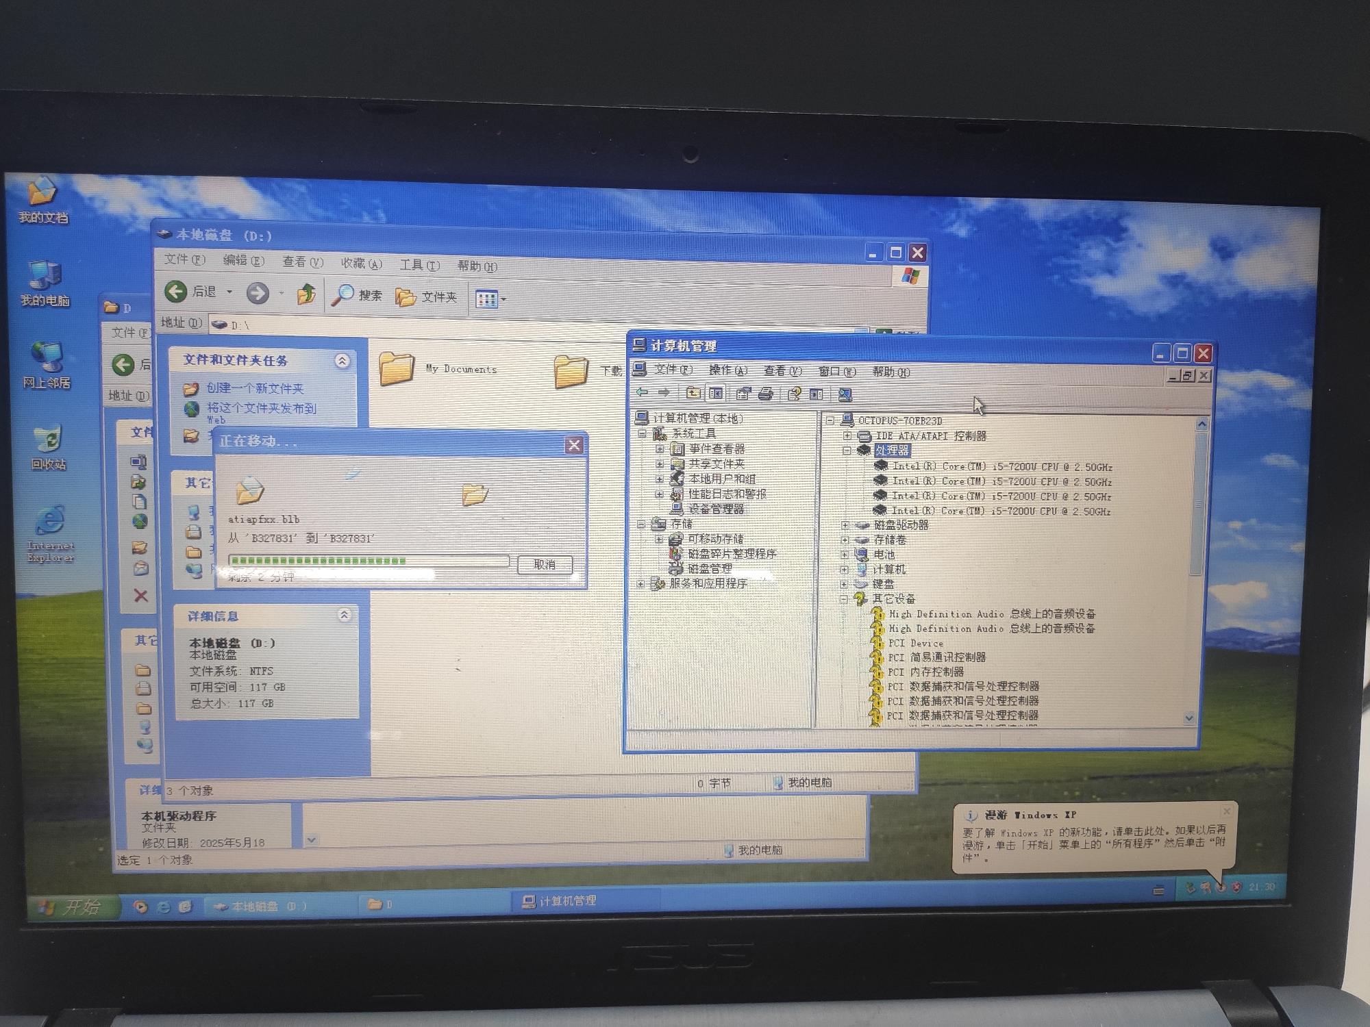1370x1027 pixels.
Task: Click forward arrow in Computer Management toolbar
Action: 664,392
